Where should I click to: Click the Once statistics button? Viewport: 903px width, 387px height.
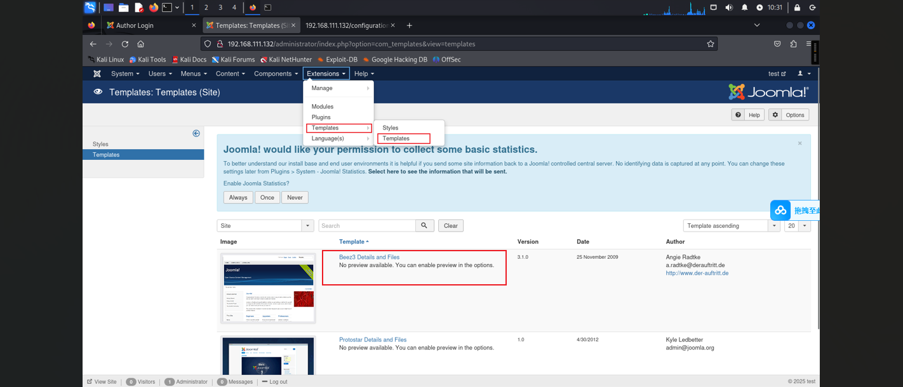[267, 197]
